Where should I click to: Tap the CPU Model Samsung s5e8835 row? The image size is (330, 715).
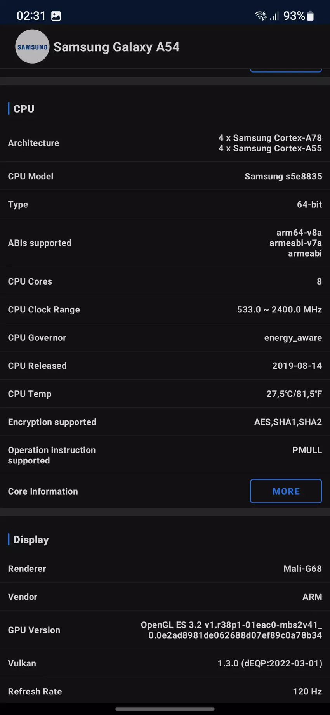pyautogui.click(x=165, y=176)
